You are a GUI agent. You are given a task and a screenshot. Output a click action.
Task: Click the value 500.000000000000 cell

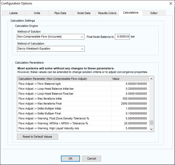tap(130, 99)
